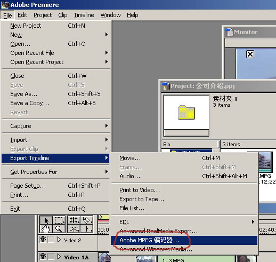Select the Hand tool
The width and height of the screenshot is (276, 262).
[46, 229]
